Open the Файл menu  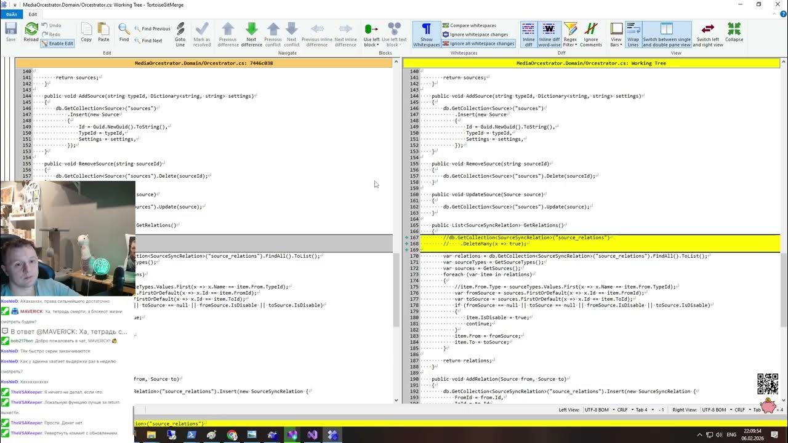(x=12, y=14)
